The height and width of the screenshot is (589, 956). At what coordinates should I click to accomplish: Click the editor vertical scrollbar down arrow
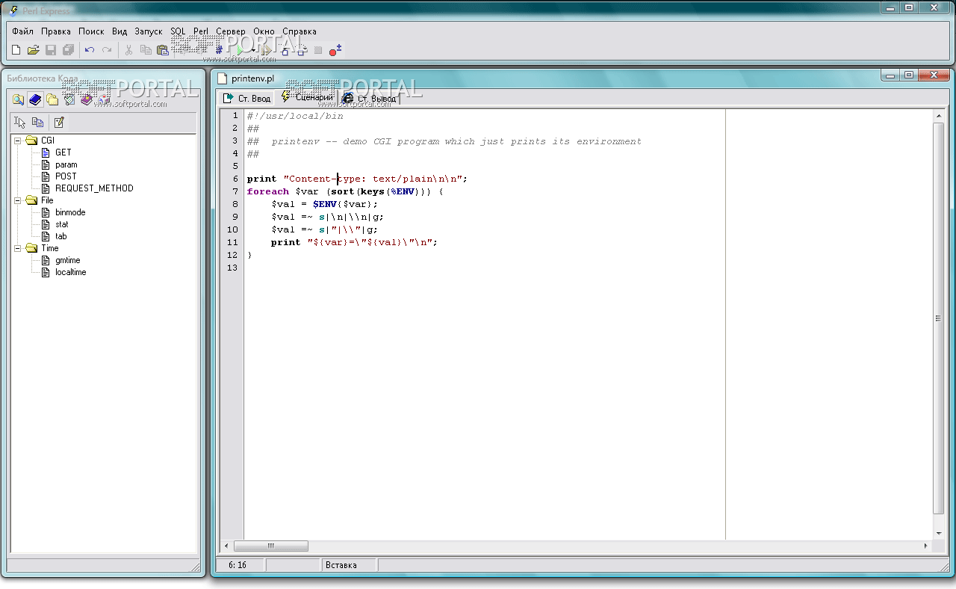(939, 533)
